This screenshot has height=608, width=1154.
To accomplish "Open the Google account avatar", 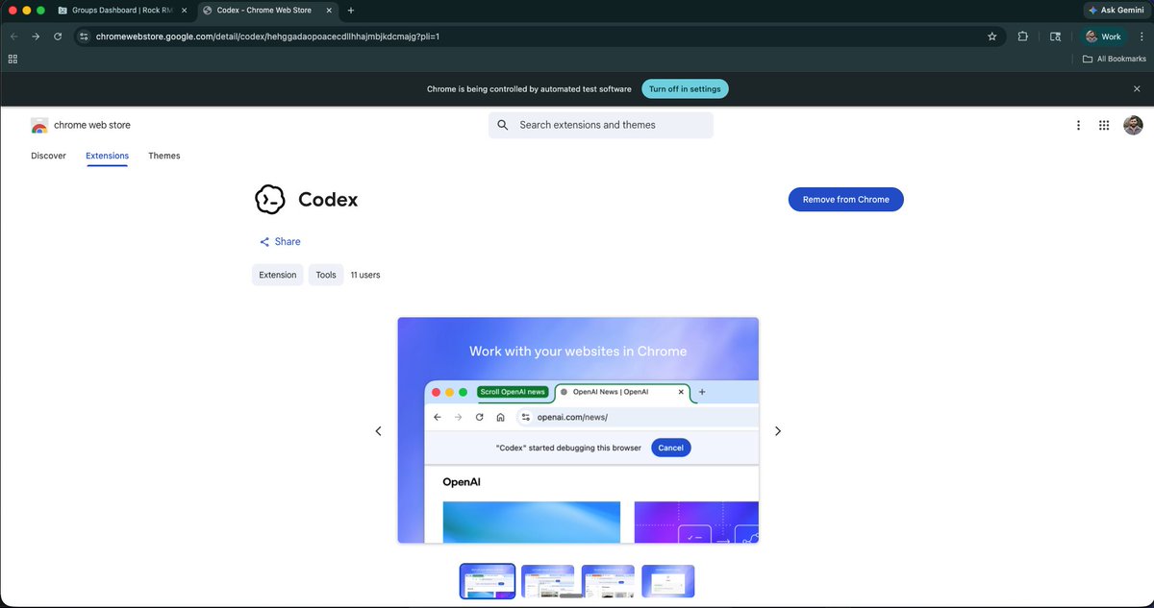I will (x=1134, y=125).
